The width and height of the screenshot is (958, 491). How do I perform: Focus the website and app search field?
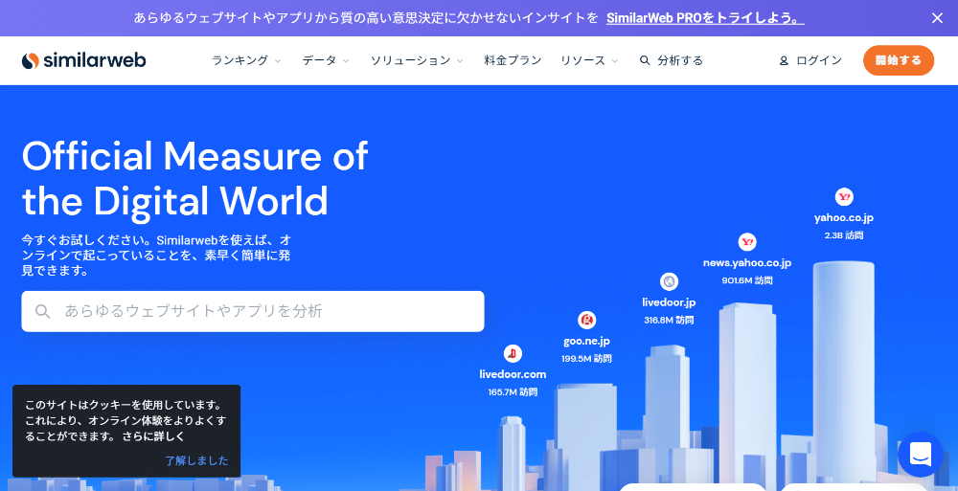253,311
